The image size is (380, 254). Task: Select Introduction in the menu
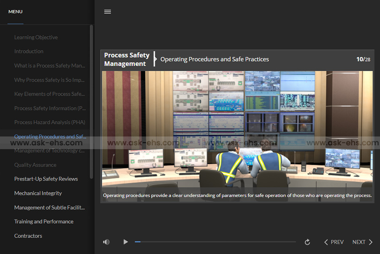29,51
